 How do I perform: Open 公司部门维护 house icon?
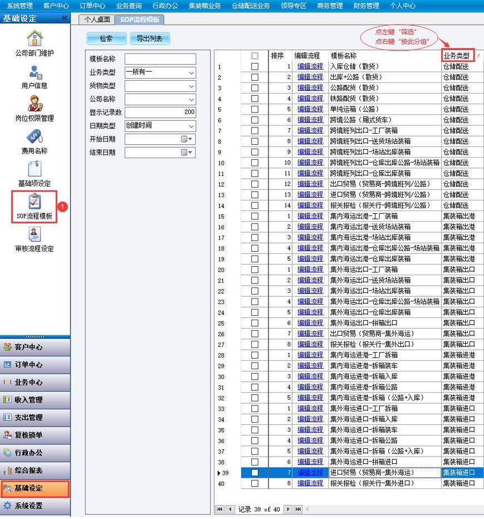click(x=35, y=39)
